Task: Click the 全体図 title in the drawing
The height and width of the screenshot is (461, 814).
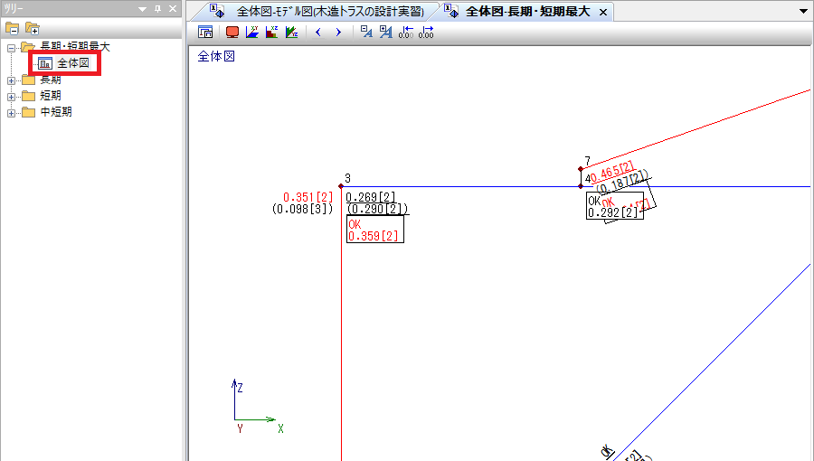Action: point(216,56)
